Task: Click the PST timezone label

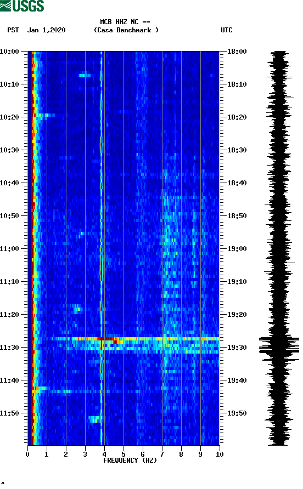Action: click(13, 30)
